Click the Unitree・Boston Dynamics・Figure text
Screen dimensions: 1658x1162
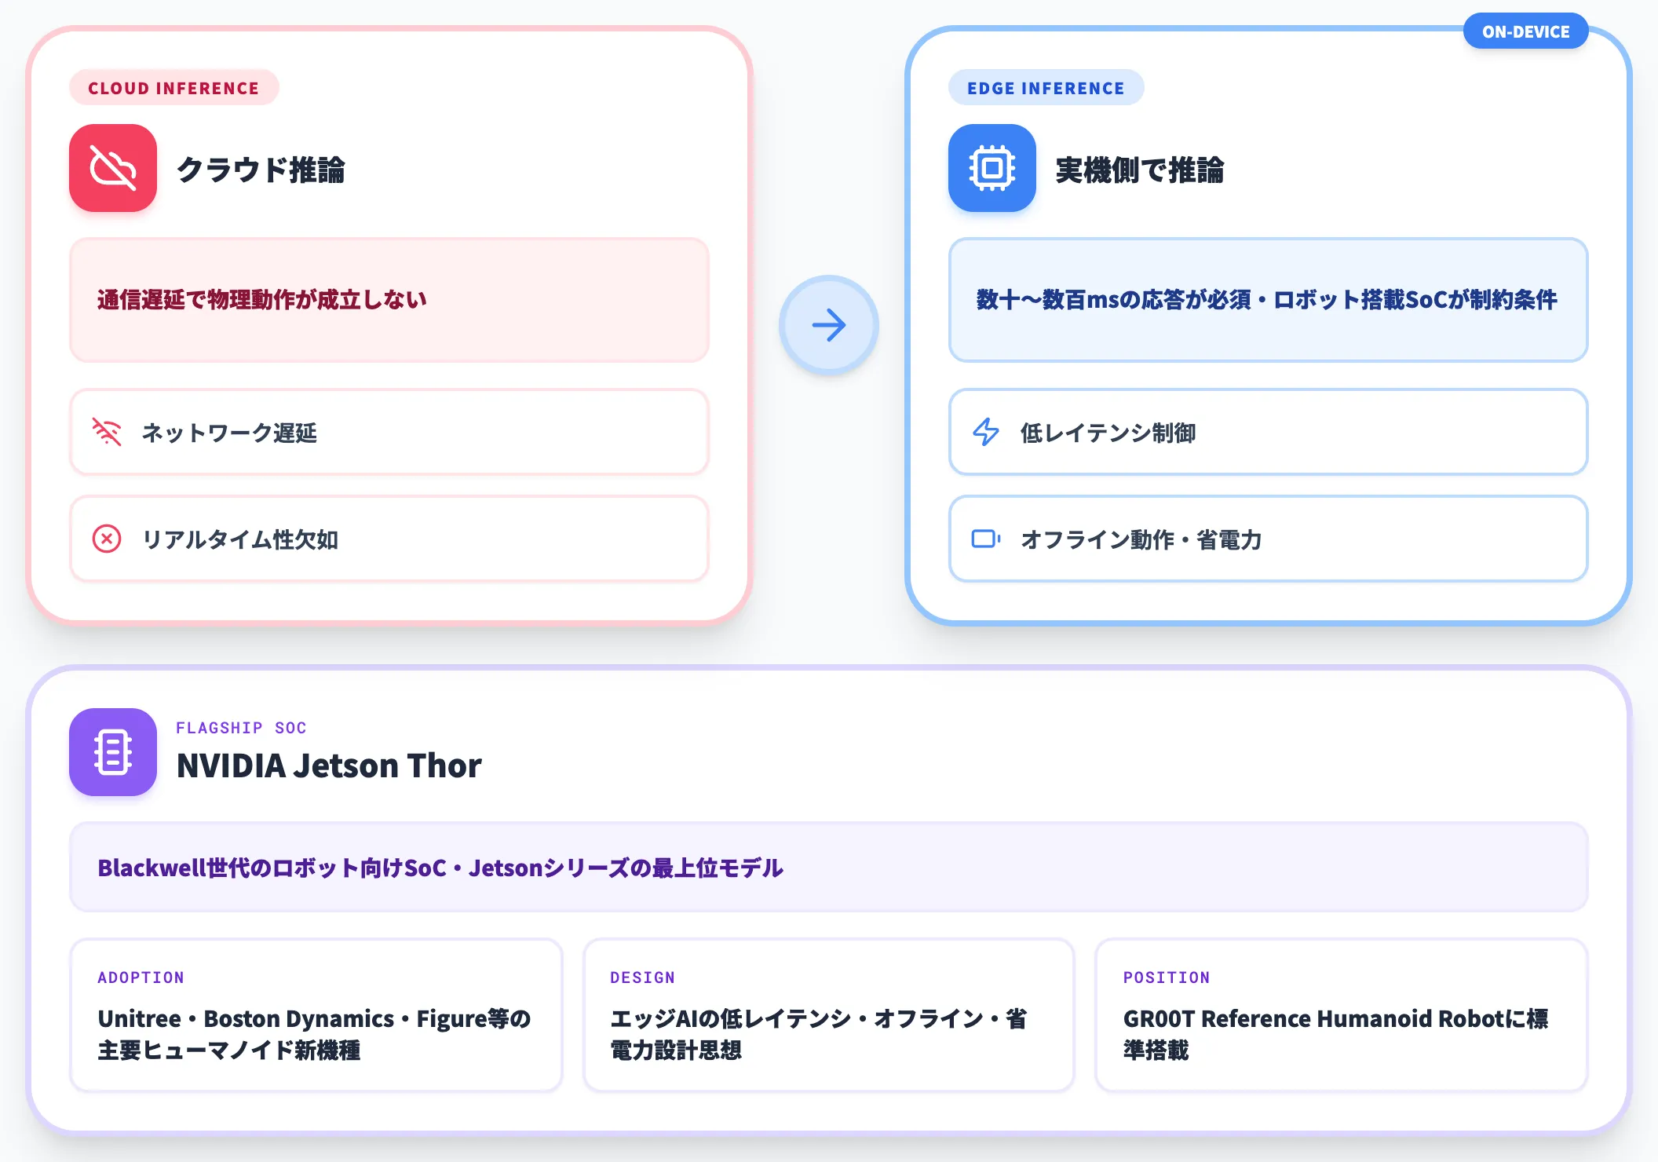pos(314,1034)
